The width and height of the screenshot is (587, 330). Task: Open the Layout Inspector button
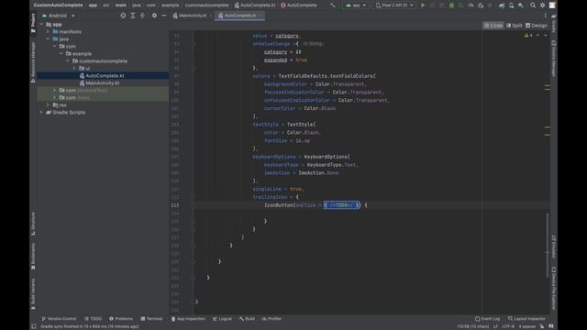(x=526, y=319)
